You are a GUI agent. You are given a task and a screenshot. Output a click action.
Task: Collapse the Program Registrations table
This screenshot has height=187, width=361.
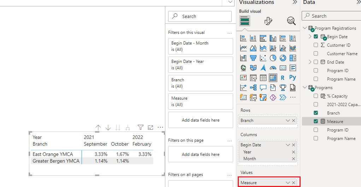click(305, 28)
